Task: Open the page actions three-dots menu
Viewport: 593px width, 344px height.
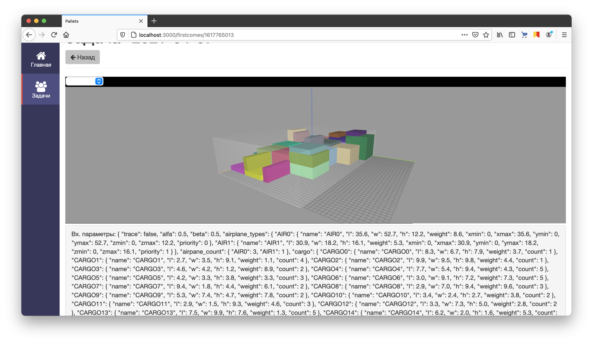Action: point(464,35)
